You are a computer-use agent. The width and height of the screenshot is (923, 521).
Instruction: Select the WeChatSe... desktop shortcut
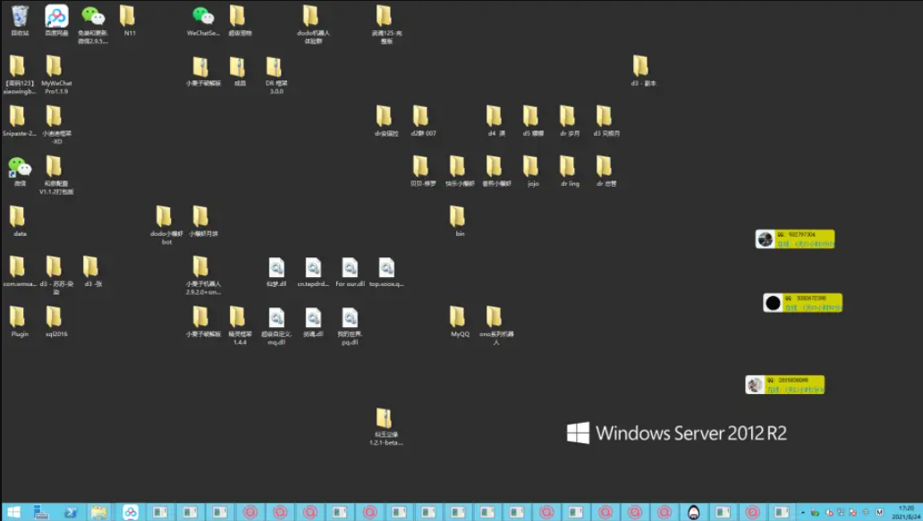203,17
